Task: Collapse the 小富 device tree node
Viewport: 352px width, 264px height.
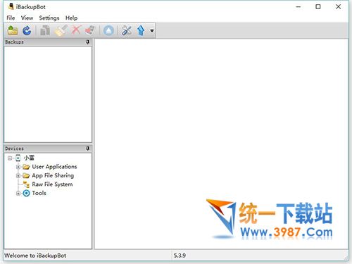Action: point(10,158)
